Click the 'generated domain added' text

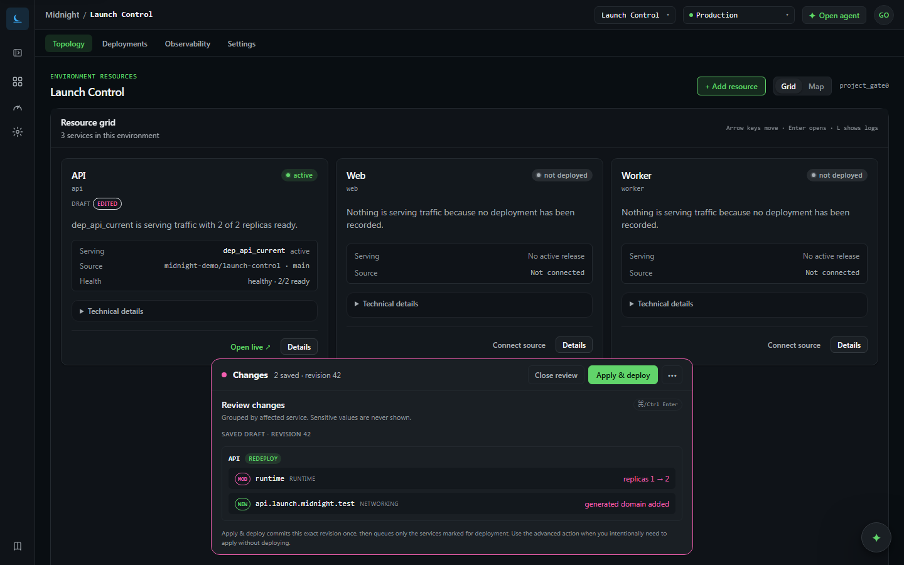(627, 504)
